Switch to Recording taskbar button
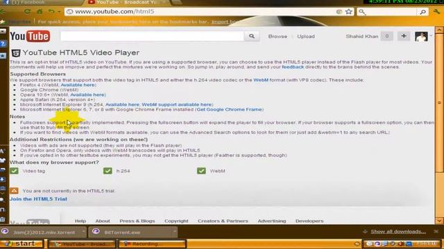This screenshot has width=444, height=249. click(x=153, y=244)
